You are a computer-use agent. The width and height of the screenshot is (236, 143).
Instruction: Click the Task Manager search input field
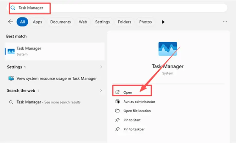pos(117,8)
